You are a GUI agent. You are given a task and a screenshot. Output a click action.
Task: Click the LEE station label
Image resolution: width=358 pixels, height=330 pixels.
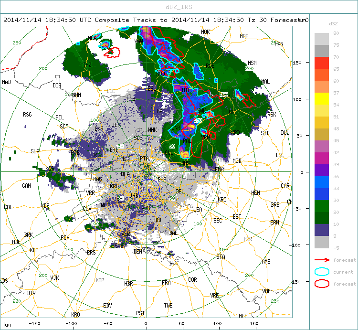pyautogui.click(x=111, y=91)
